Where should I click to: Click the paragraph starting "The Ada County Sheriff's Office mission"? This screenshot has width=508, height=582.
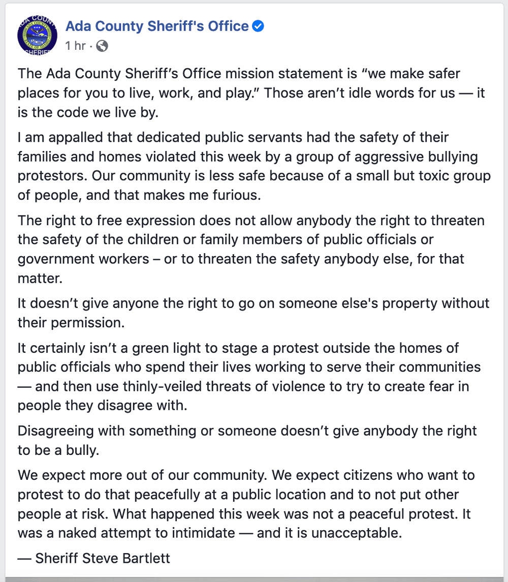(239, 93)
